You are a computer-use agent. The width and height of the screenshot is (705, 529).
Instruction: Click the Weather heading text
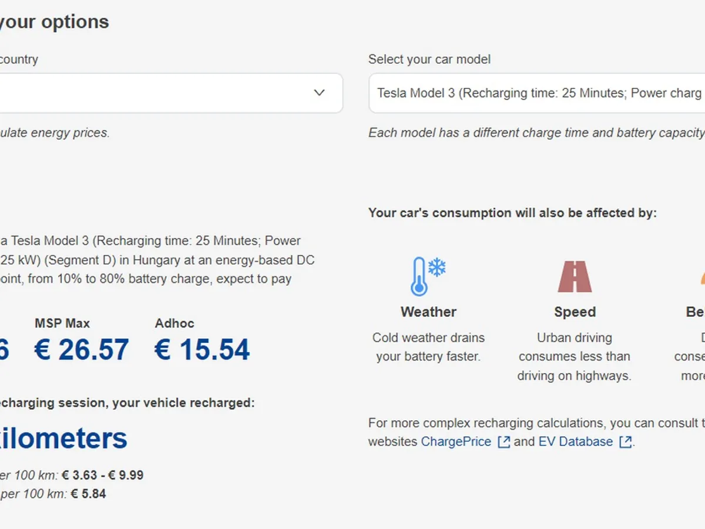click(x=428, y=312)
